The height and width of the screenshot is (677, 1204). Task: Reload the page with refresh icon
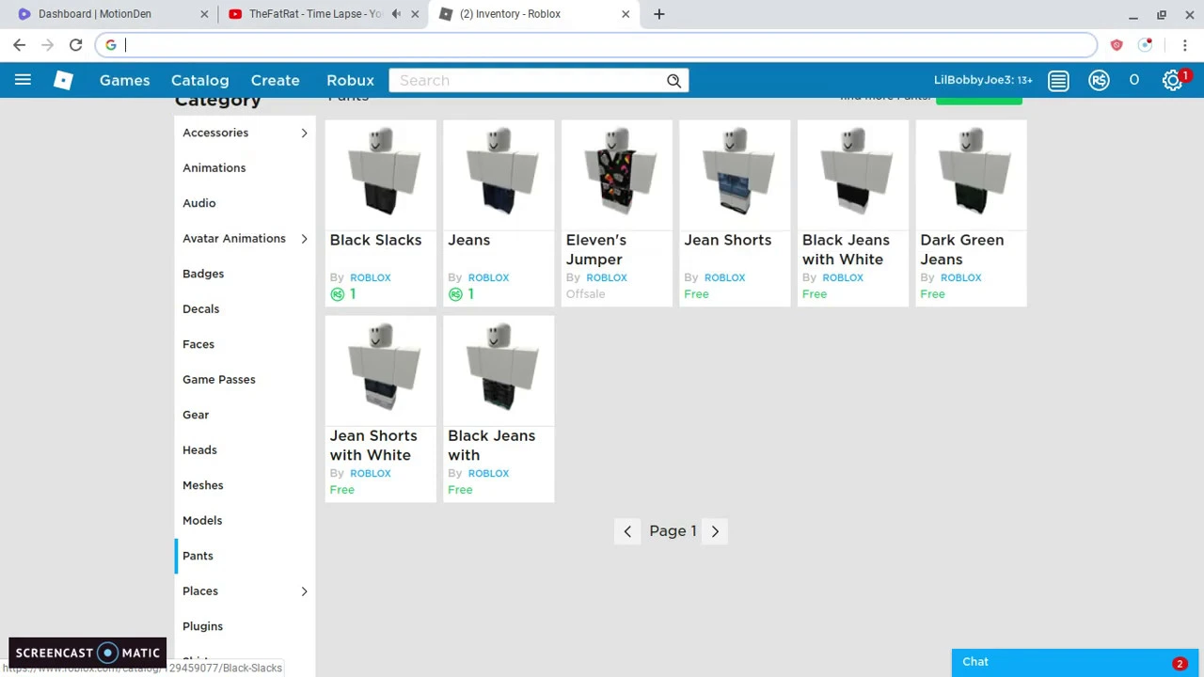pos(76,45)
